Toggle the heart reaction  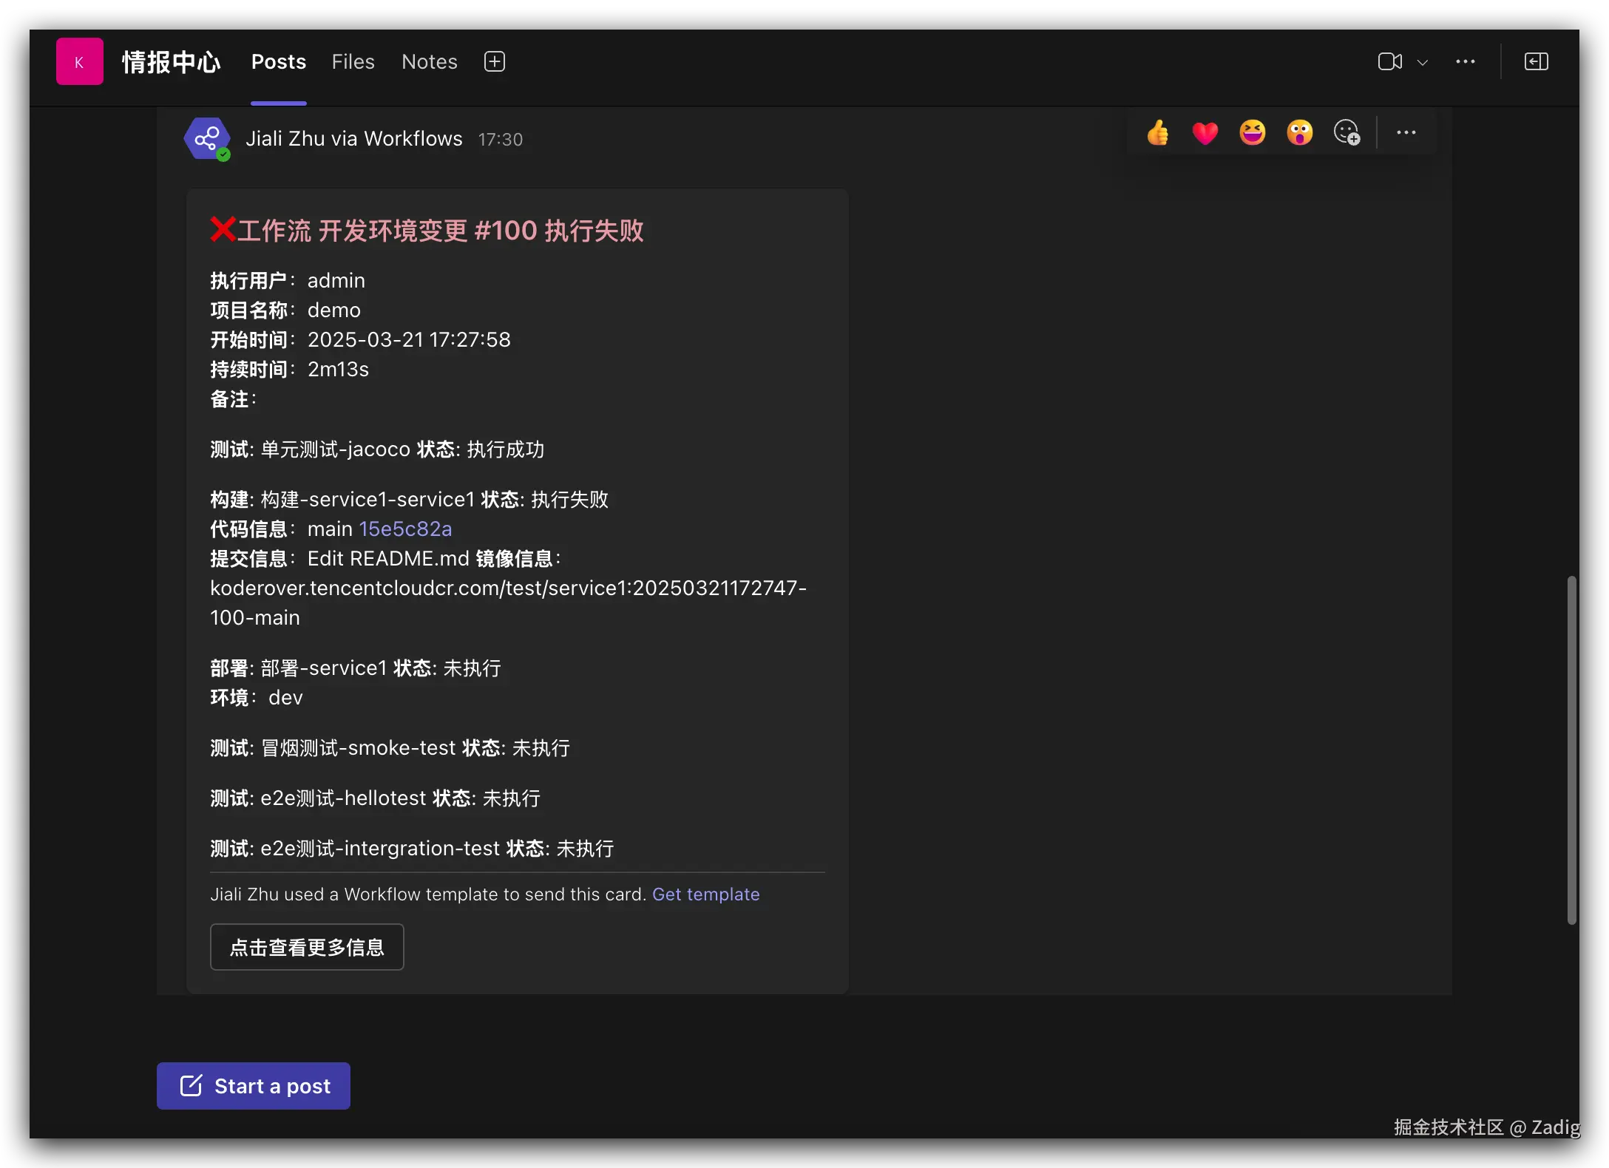click(1205, 133)
